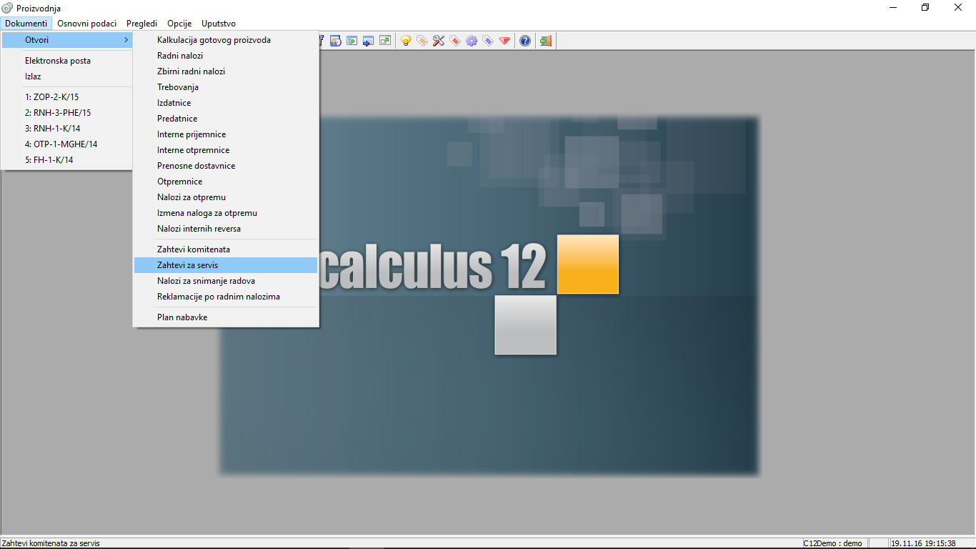This screenshot has height=549, width=976.
Task: Click the yellow light bulb toolbar icon
Action: 406,41
